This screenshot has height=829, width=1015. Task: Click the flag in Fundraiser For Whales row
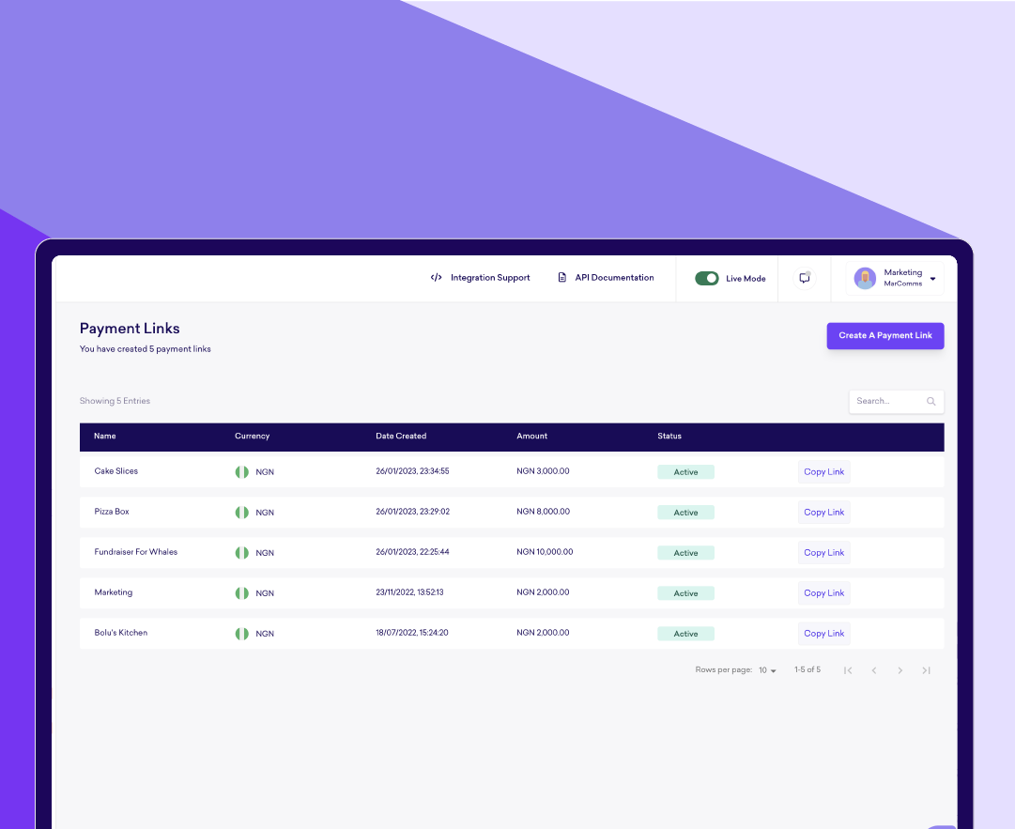[242, 553]
